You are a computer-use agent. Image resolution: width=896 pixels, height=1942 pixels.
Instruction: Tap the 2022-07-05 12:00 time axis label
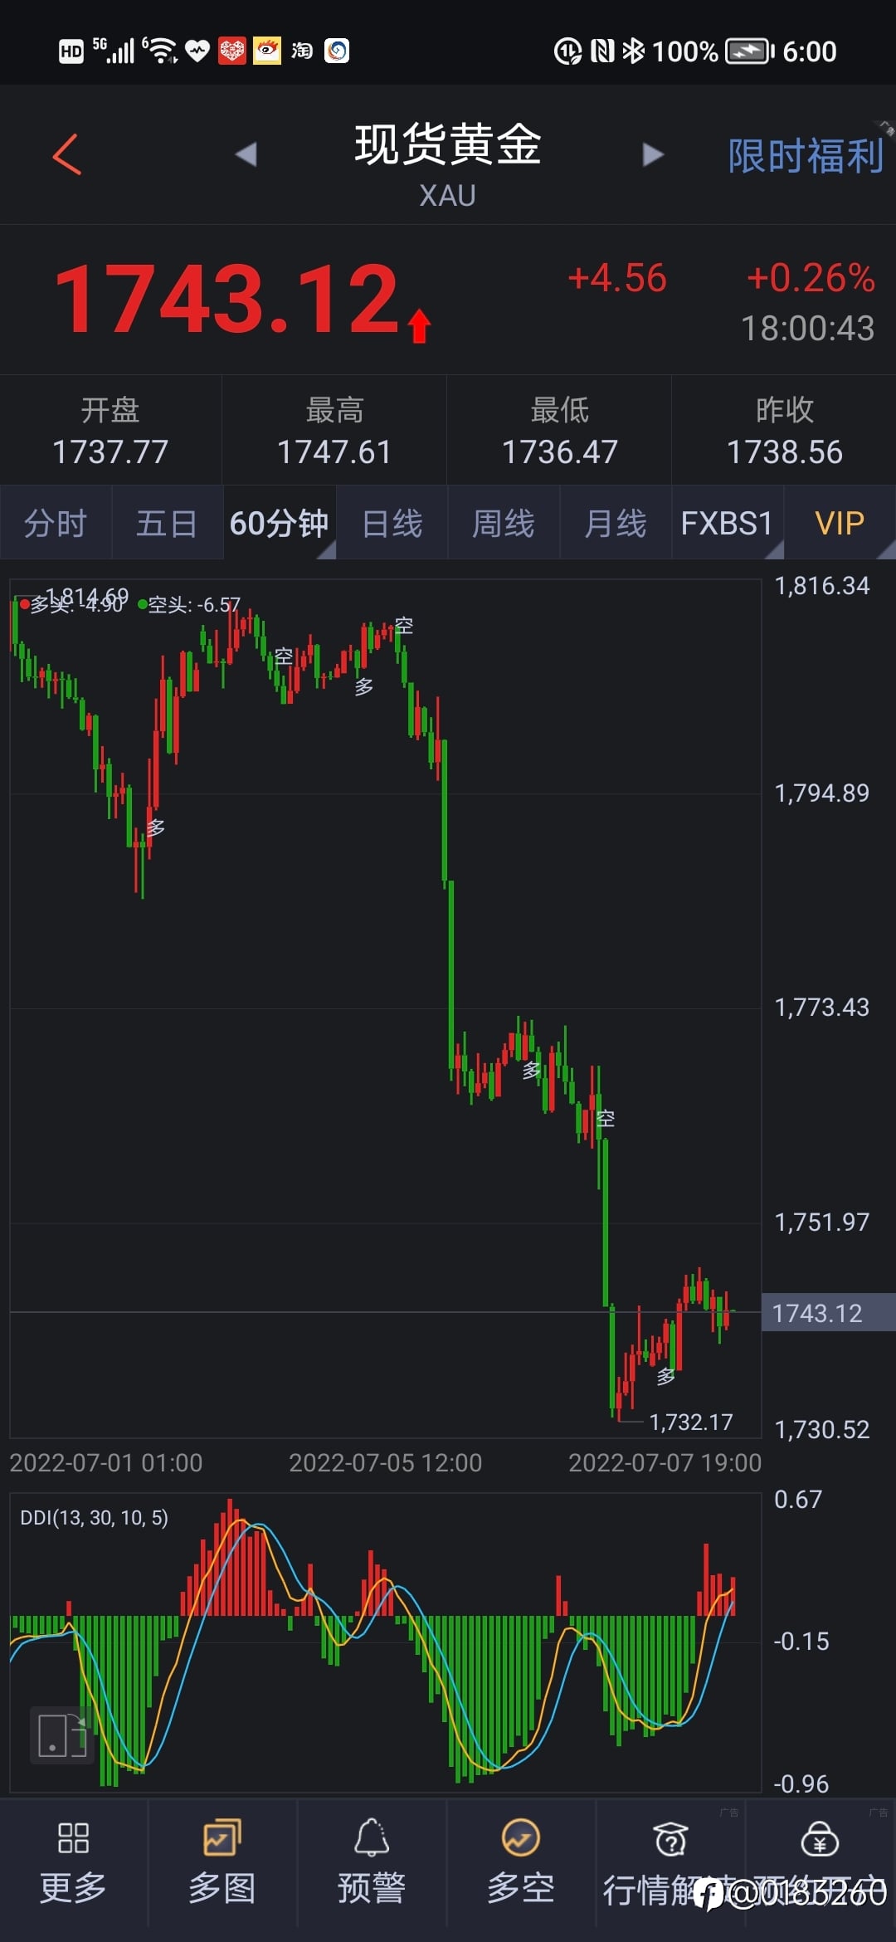coord(385,1462)
